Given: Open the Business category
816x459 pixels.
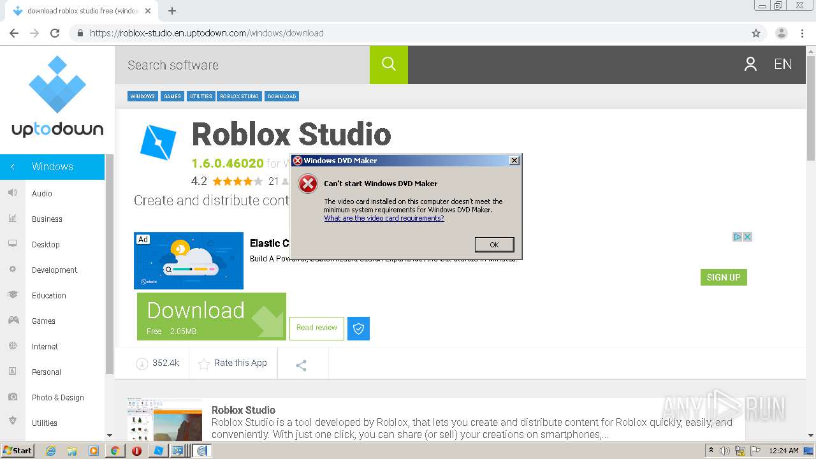Looking at the screenshot, I should 47,219.
